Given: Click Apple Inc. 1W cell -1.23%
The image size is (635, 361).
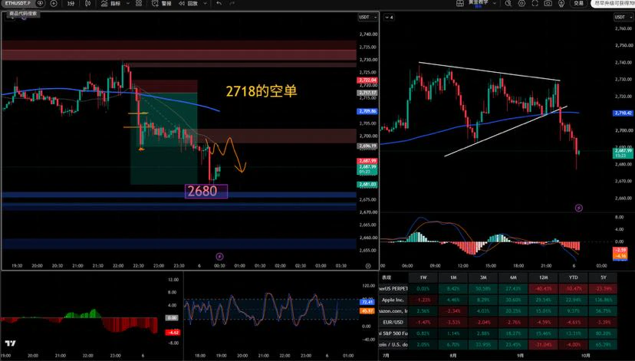Looking at the screenshot, I should (x=423, y=300).
